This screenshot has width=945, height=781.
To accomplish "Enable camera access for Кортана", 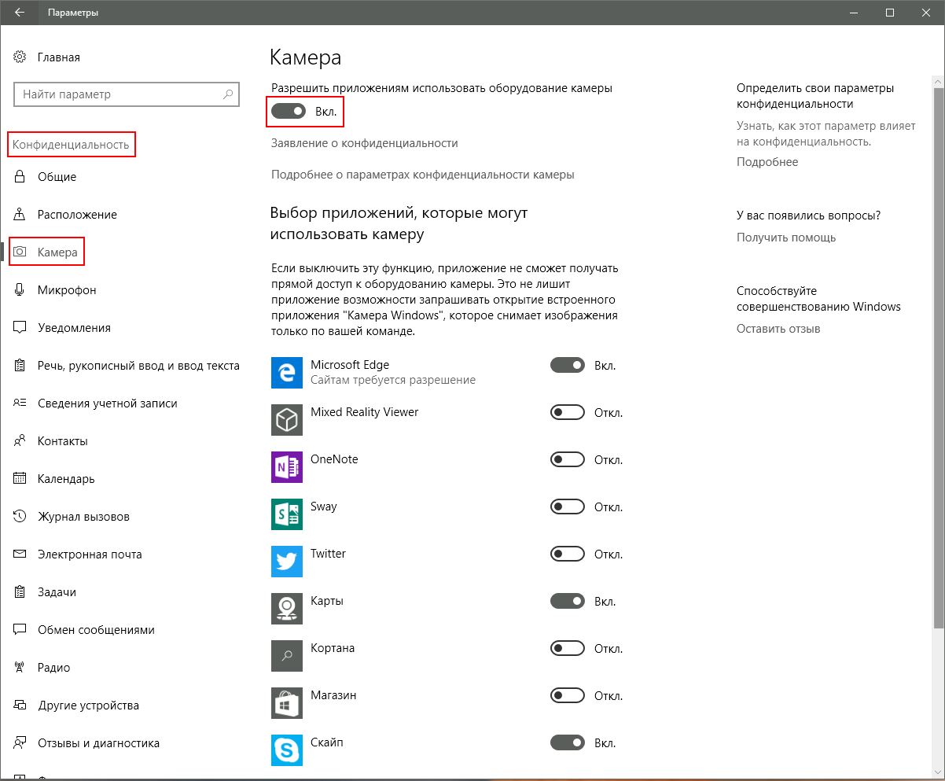I will pyautogui.click(x=568, y=648).
